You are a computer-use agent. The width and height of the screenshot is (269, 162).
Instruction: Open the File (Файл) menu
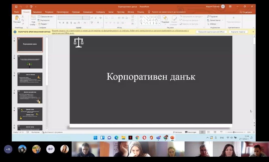(17, 12)
